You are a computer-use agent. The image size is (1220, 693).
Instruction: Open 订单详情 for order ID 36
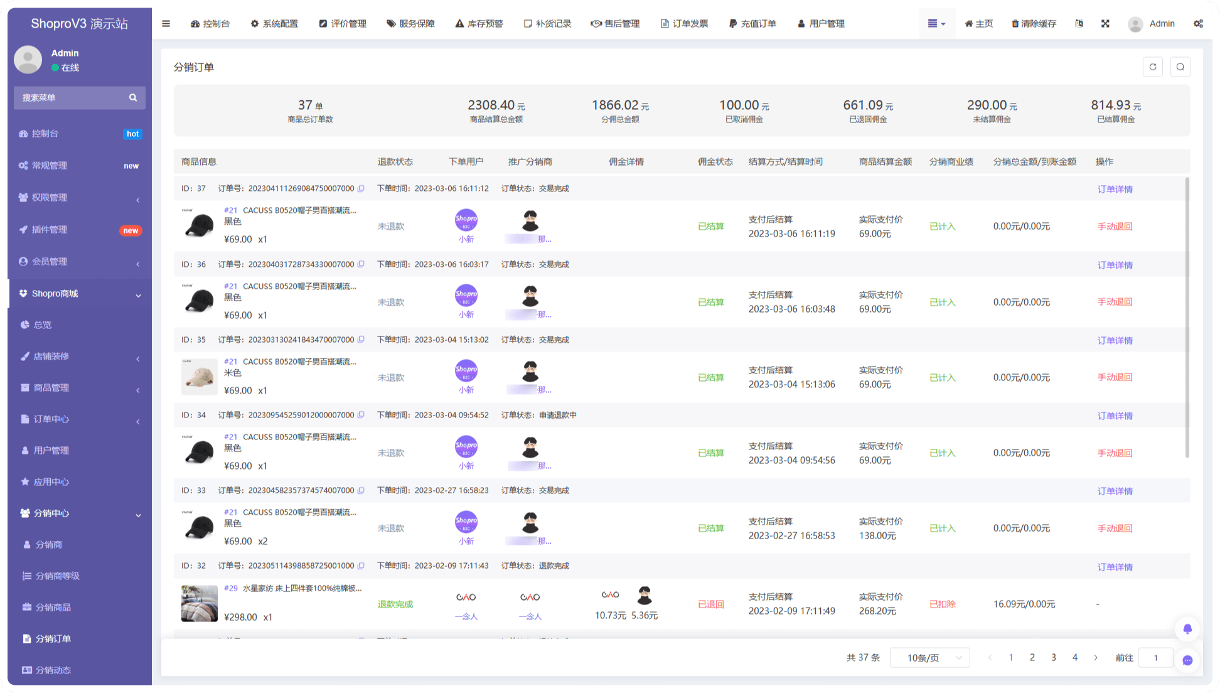point(1115,265)
